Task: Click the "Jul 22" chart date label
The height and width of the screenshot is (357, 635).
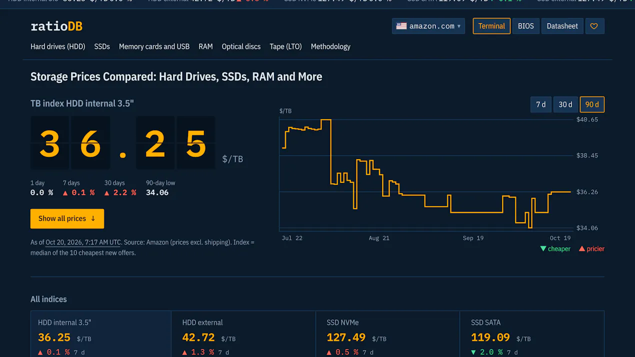Action: 292,238
